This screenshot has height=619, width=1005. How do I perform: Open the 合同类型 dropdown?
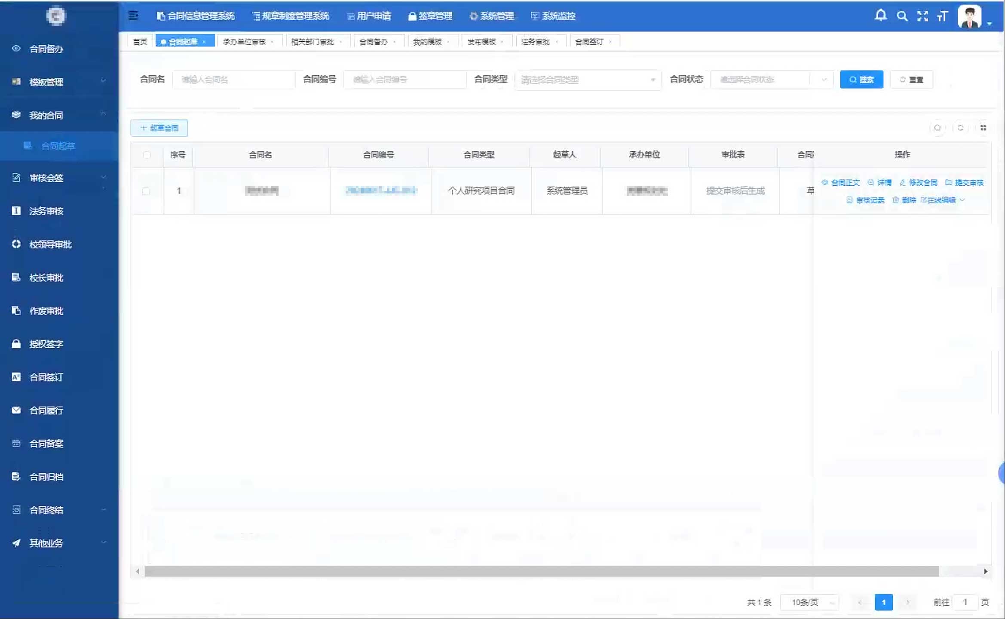pos(588,80)
